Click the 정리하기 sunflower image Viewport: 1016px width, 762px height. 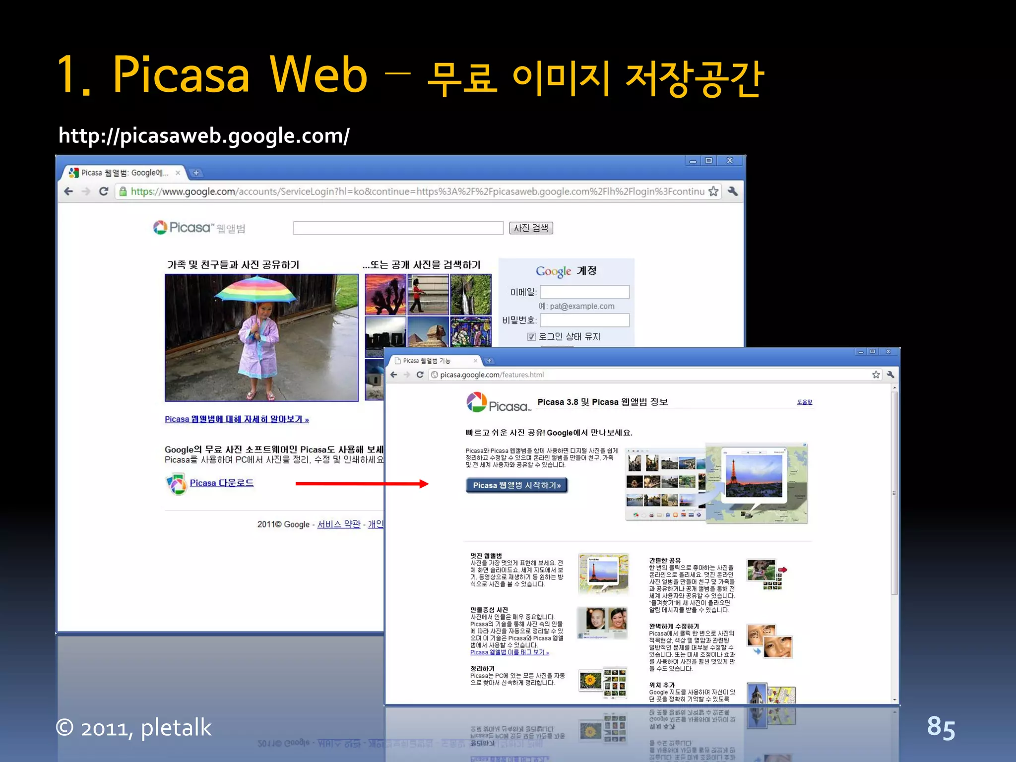click(x=603, y=682)
